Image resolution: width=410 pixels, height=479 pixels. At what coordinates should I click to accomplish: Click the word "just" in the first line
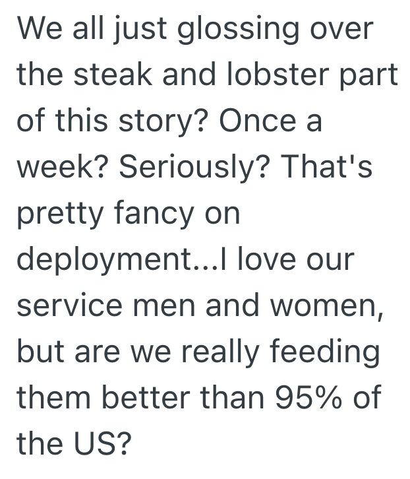tap(131, 30)
